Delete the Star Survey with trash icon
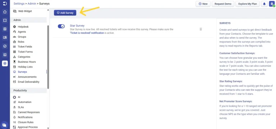This screenshot has width=276, height=129. pyautogui.click(x=201, y=29)
